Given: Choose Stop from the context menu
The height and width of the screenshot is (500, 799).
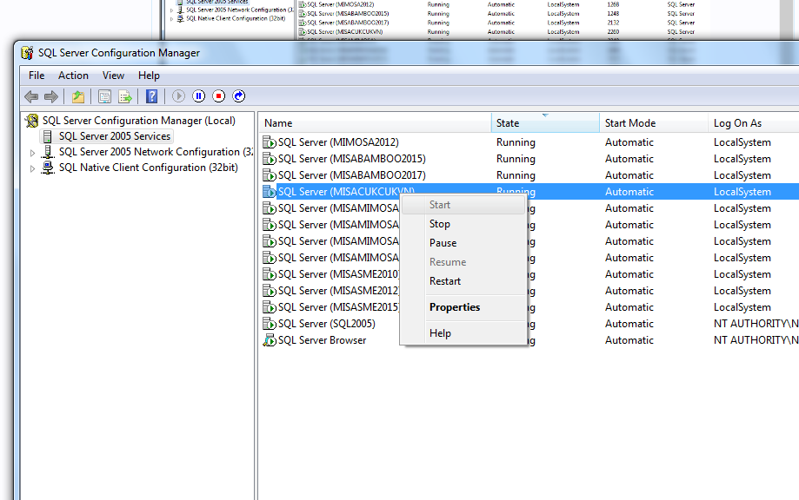Looking at the screenshot, I should 463,224.
